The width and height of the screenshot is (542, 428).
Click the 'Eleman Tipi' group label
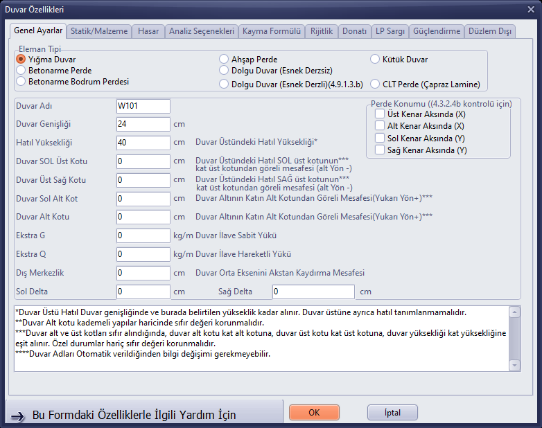(40, 49)
